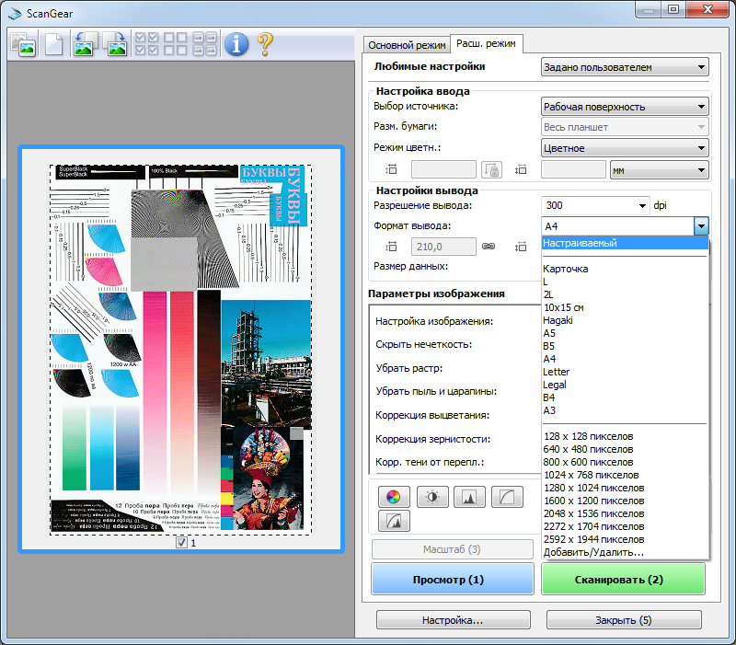Open help via yellow question mark
The image size is (736, 645).
pyautogui.click(x=266, y=43)
